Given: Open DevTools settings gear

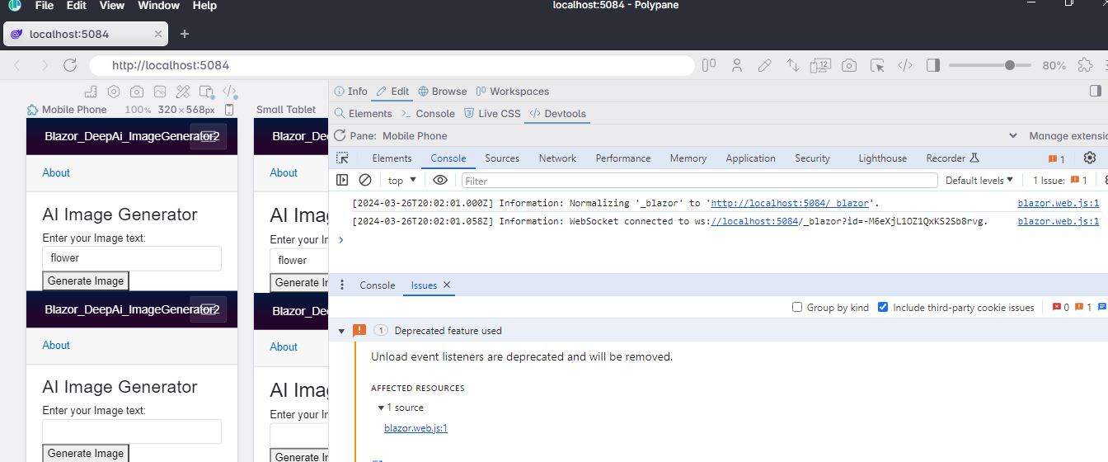Looking at the screenshot, I should coord(1090,158).
